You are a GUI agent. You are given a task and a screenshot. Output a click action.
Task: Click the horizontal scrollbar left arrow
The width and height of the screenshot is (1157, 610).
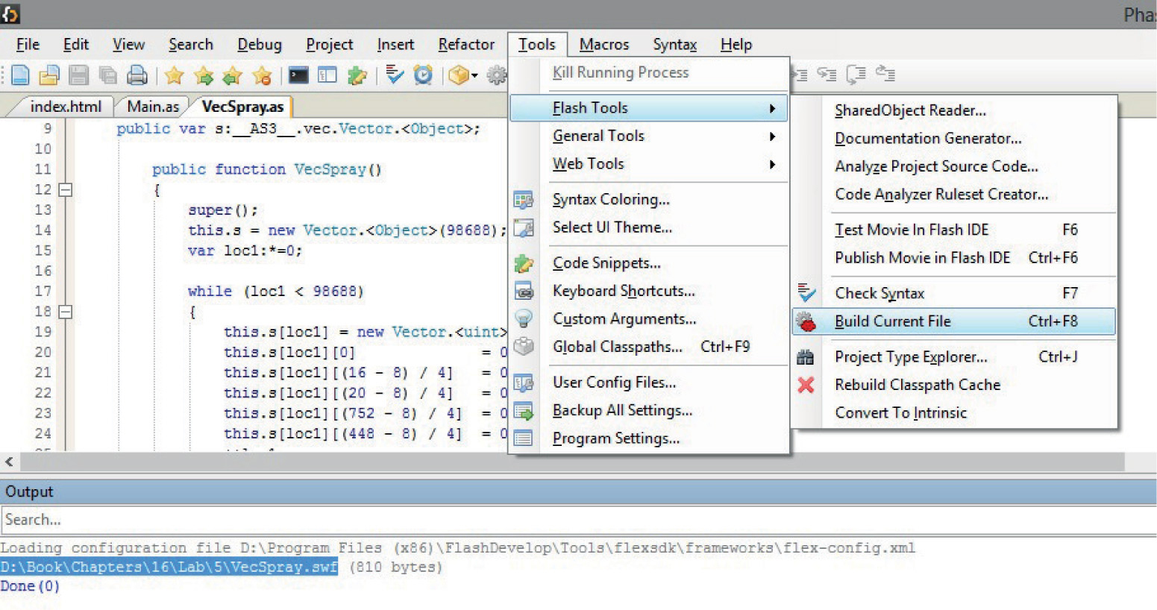pyautogui.click(x=9, y=462)
